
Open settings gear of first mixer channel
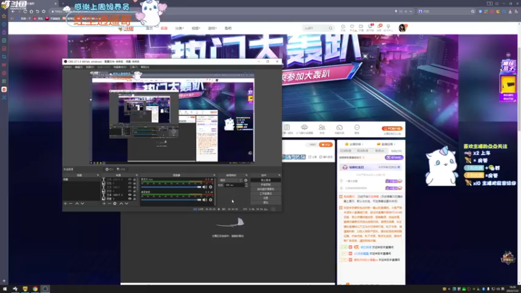tap(210, 187)
